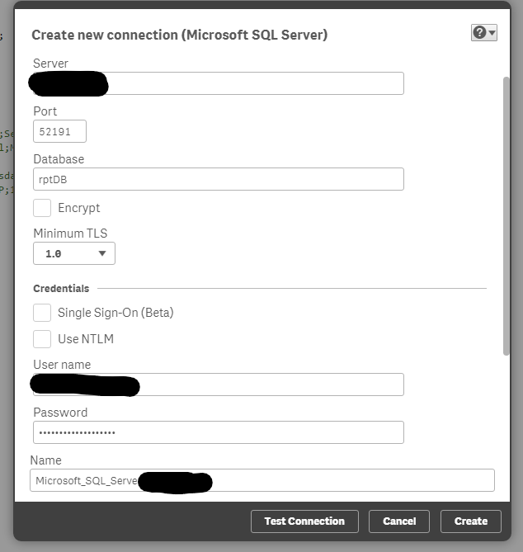Viewport: 523px width, 552px height.
Task: Click the Encrypt label text
Action: (x=78, y=208)
